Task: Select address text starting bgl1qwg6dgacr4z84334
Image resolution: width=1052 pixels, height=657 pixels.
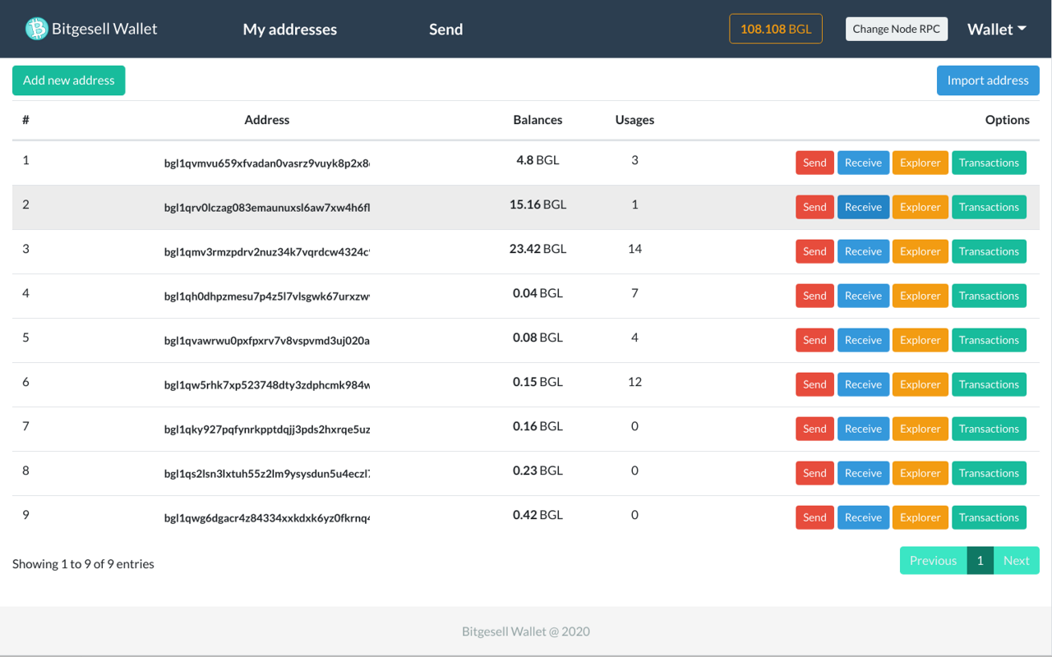Action: pyautogui.click(x=267, y=518)
